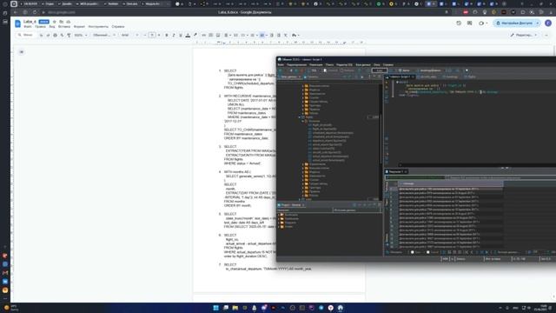556x313 pixels.
Task: Insert link icon in Docs toolbar
Action: tap(203, 35)
